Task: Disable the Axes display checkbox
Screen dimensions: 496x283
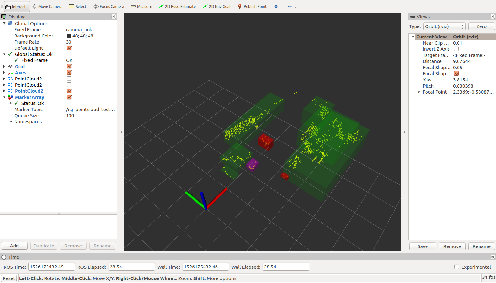Action: pyautogui.click(x=69, y=72)
